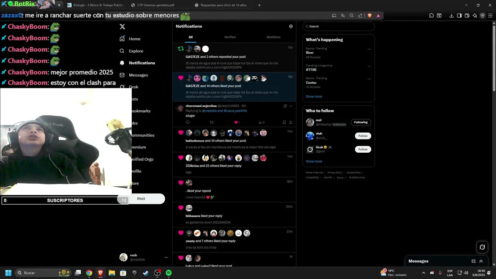Open Grok sidebar item
This screenshot has width=496, height=279.
pyautogui.click(x=134, y=87)
